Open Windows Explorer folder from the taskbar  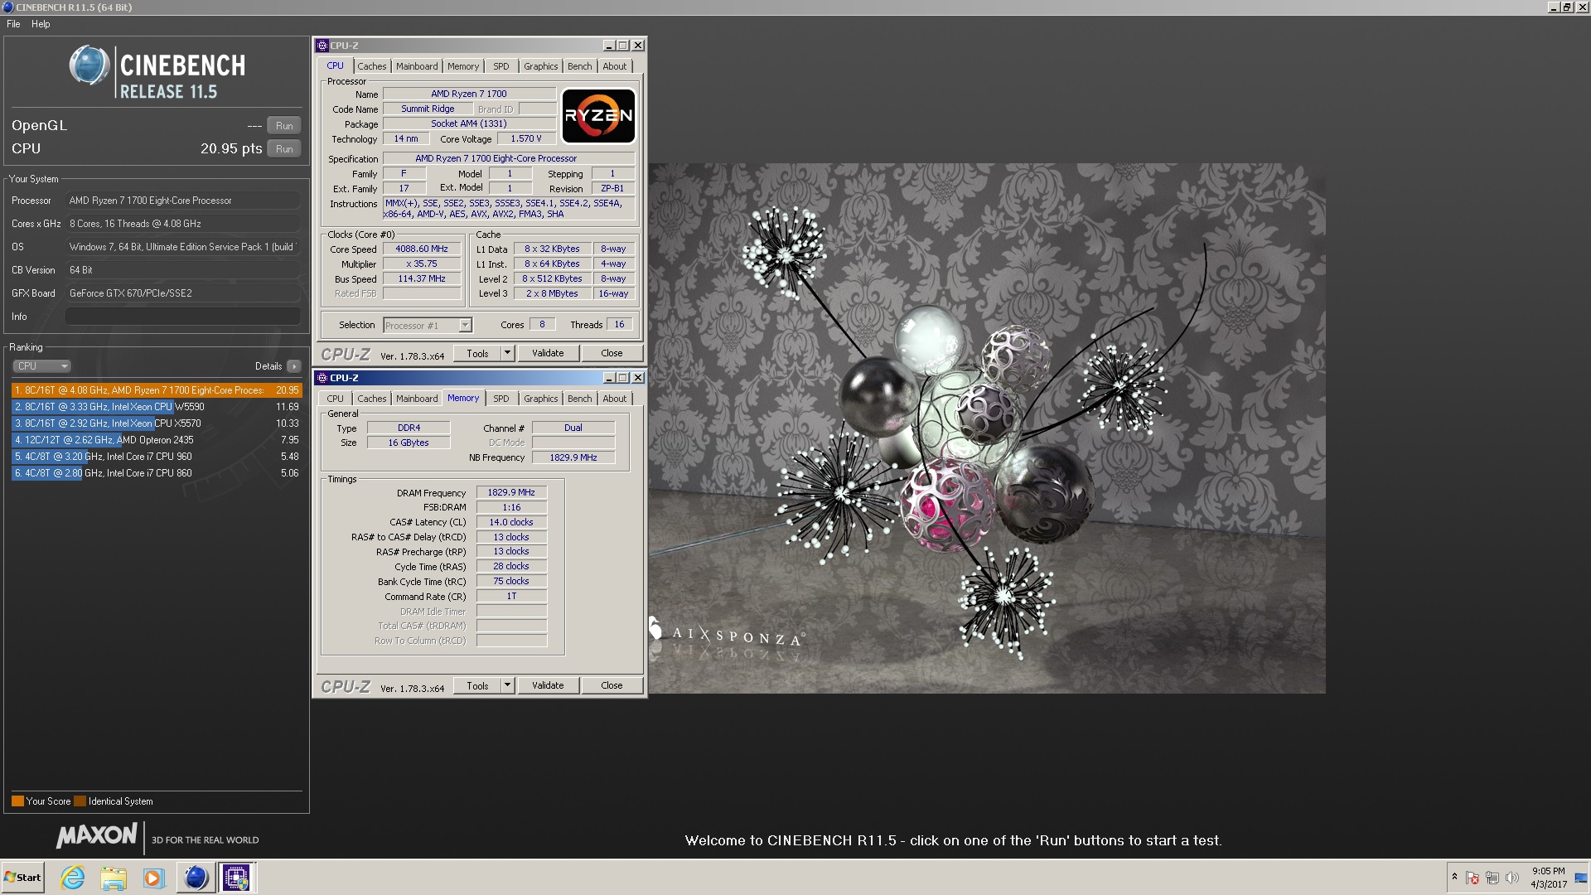[114, 878]
